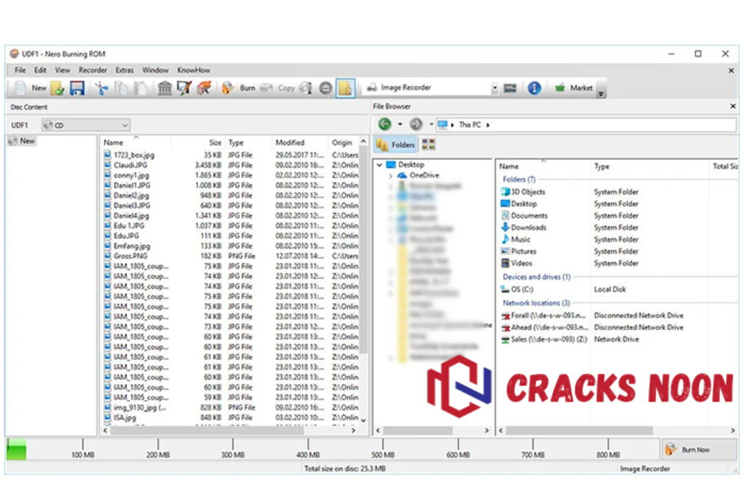This screenshot has height=479, width=745.
Task: Select file 1723_box.jpg in the list
Action: point(134,155)
